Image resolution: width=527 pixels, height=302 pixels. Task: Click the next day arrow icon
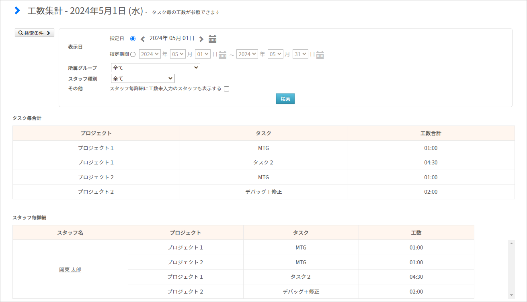click(201, 39)
